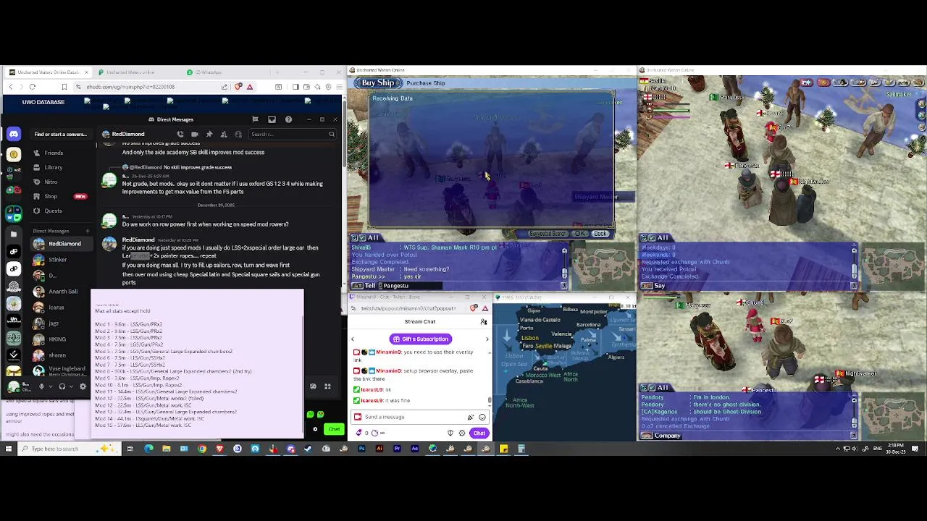This screenshot has height=521, width=927.
Task: Open Premiere Pro from taskbar
Action: 397,449
